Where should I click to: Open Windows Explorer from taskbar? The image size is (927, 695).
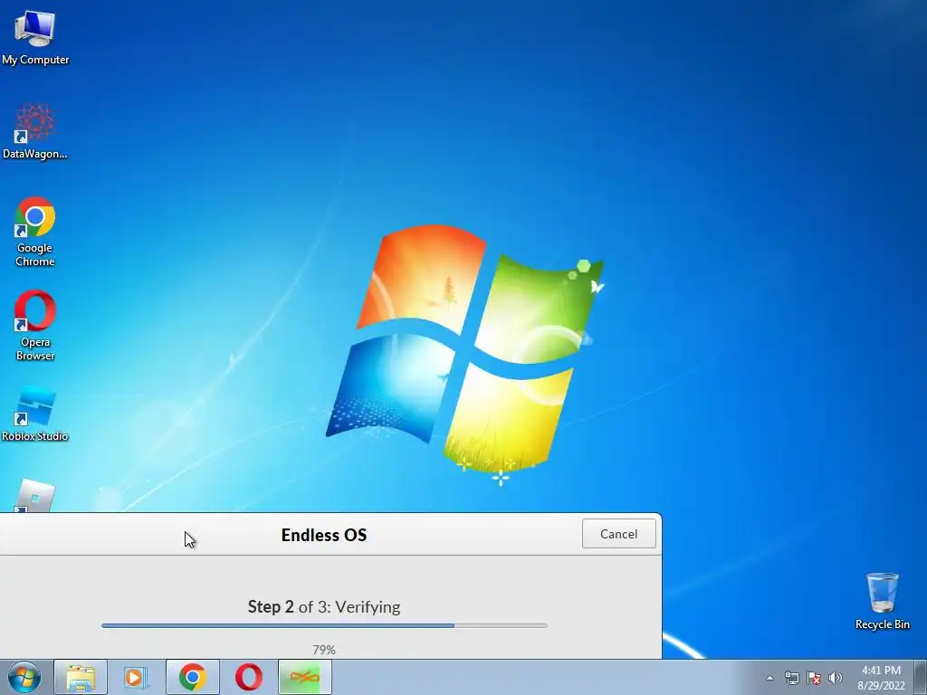coord(81,677)
